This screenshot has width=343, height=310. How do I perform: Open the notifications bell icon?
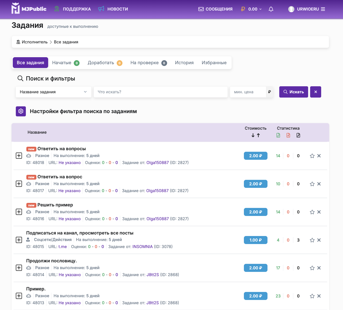click(271, 9)
